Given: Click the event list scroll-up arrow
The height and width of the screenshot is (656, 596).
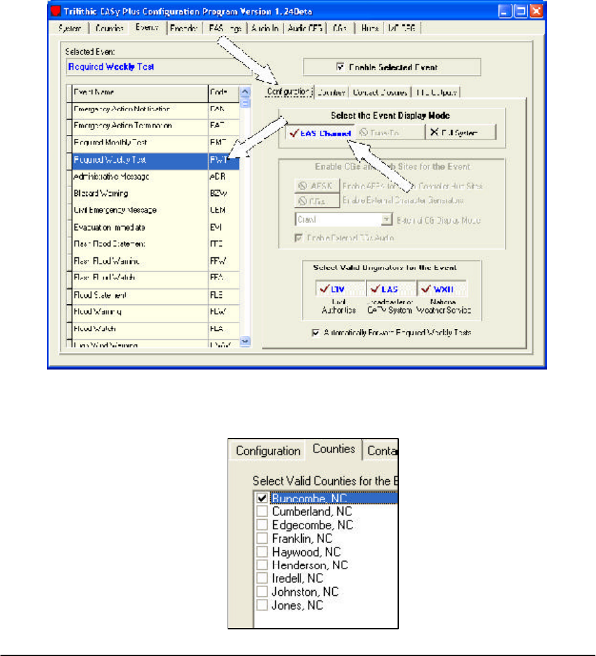Looking at the screenshot, I should tap(245, 92).
